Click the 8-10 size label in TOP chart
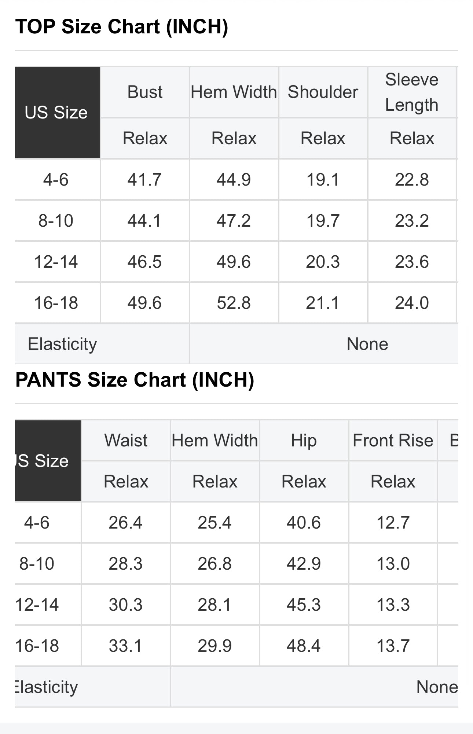 click(56, 221)
